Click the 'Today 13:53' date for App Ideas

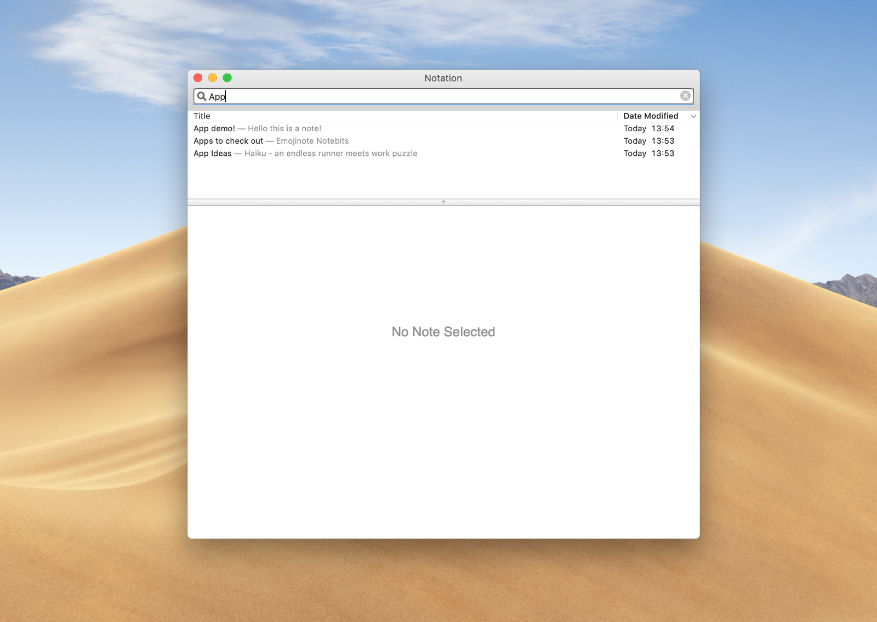click(649, 154)
